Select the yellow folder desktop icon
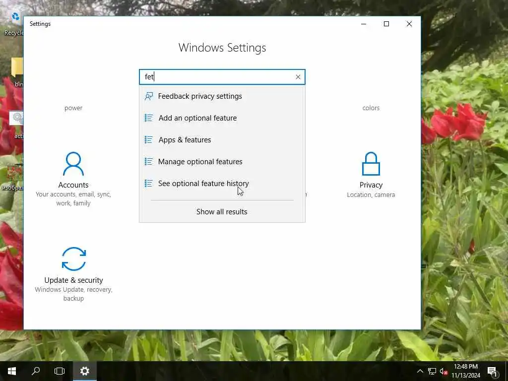 tap(17, 72)
